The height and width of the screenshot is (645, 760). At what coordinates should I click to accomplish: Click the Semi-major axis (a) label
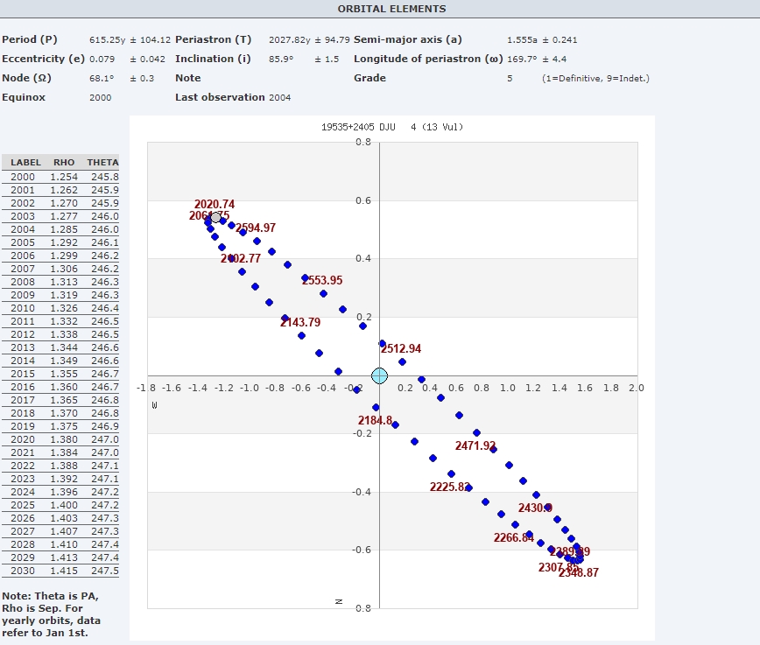pyautogui.click(x=408, y=39)
